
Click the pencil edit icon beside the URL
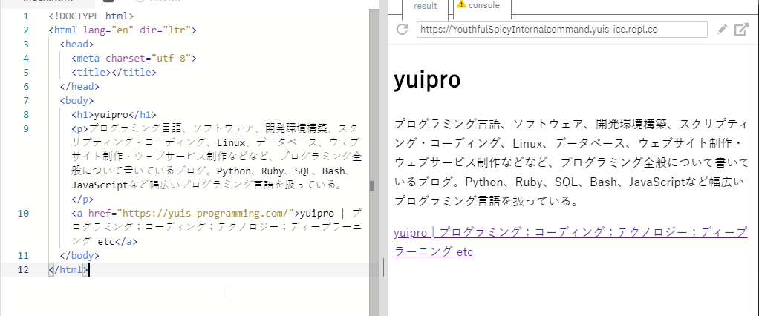click(x=722, y=30)
